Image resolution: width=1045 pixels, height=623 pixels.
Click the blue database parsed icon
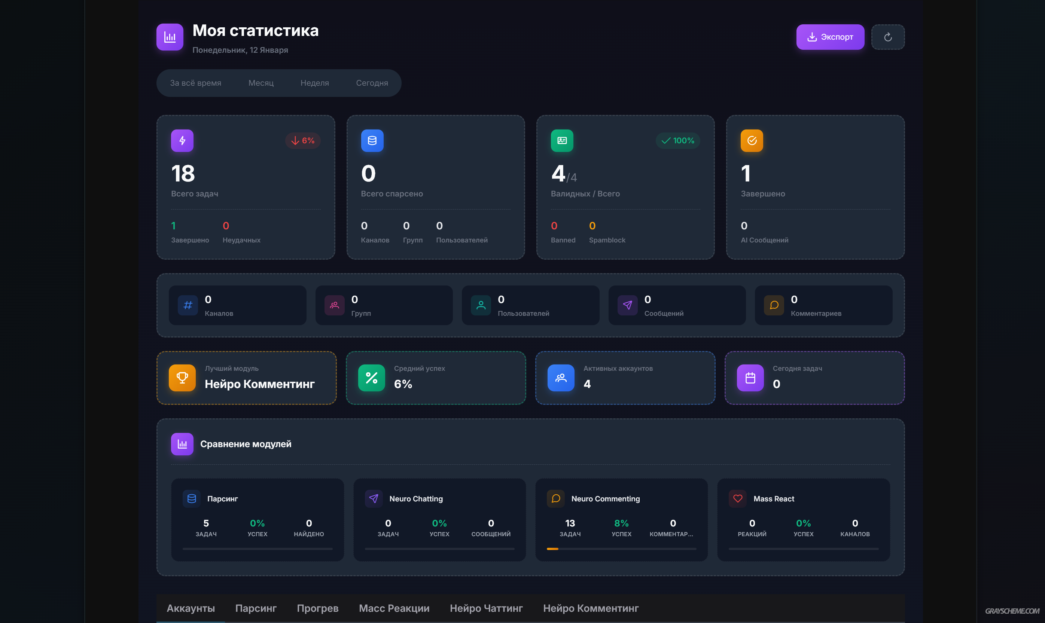tap(372, 141)
